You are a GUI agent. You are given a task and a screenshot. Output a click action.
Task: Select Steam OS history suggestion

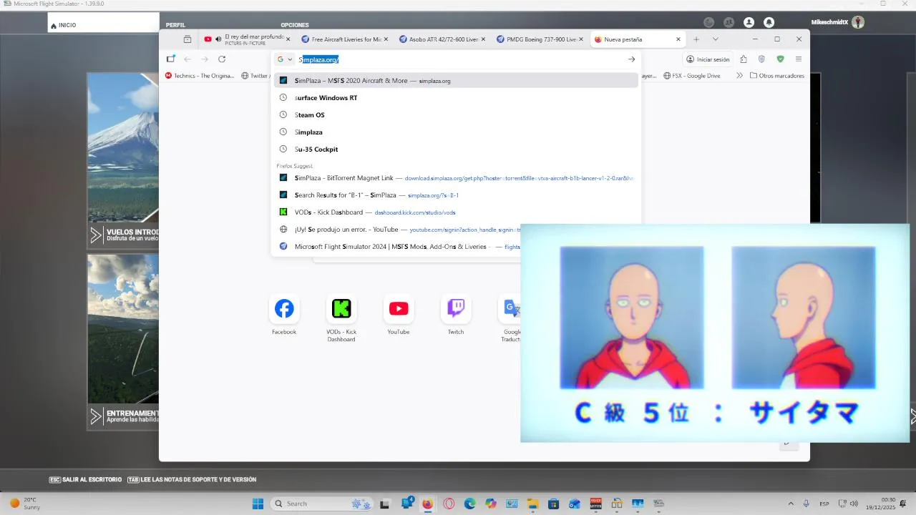point(456,115)
